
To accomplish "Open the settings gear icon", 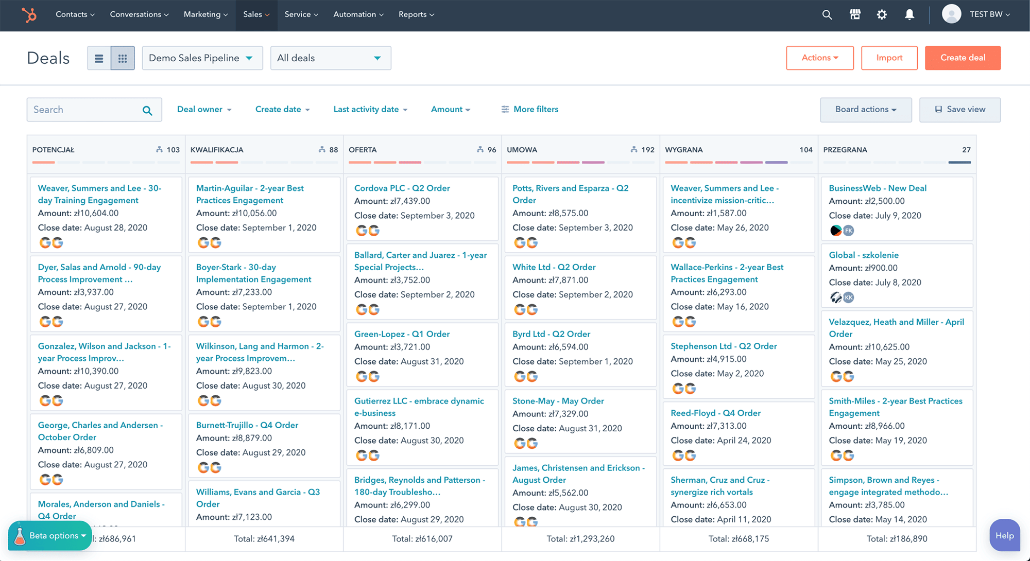I will point(882,14).
